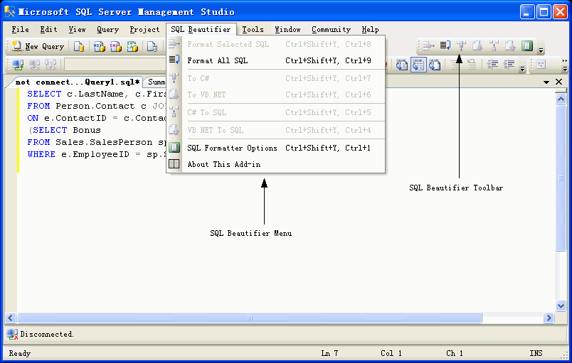Click the Disconnected status icon

tap(12, 335)
